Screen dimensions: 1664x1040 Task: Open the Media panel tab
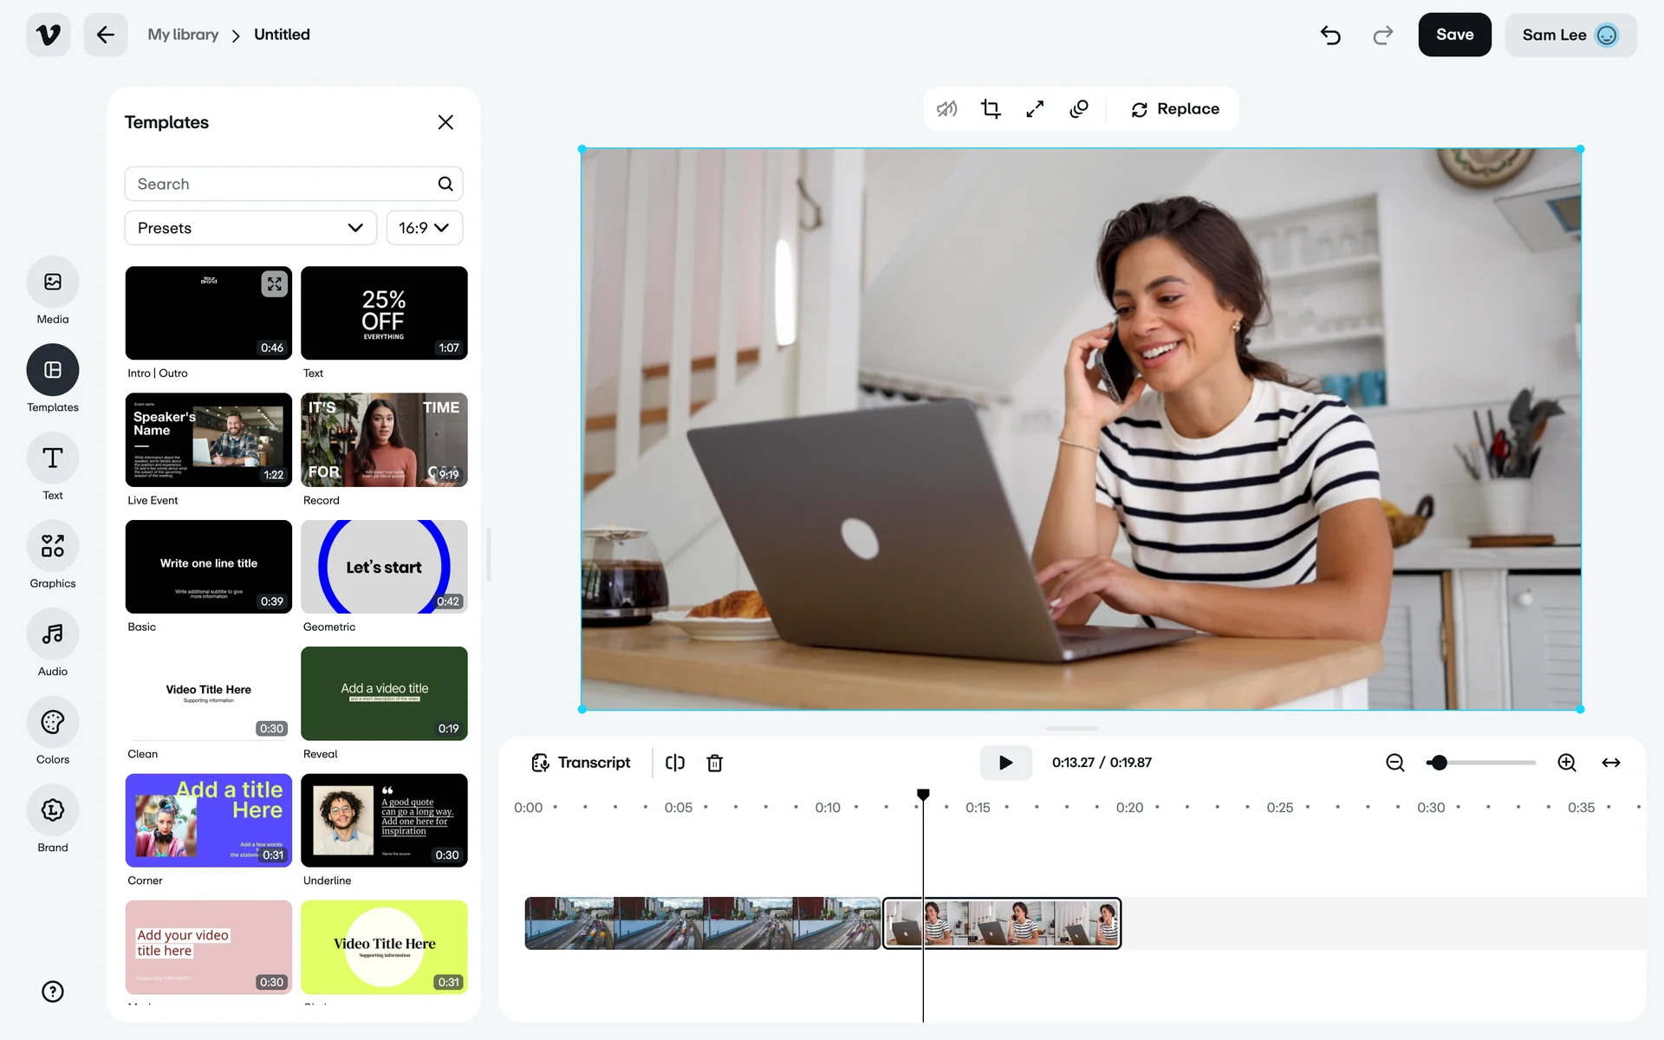[53, 283]
